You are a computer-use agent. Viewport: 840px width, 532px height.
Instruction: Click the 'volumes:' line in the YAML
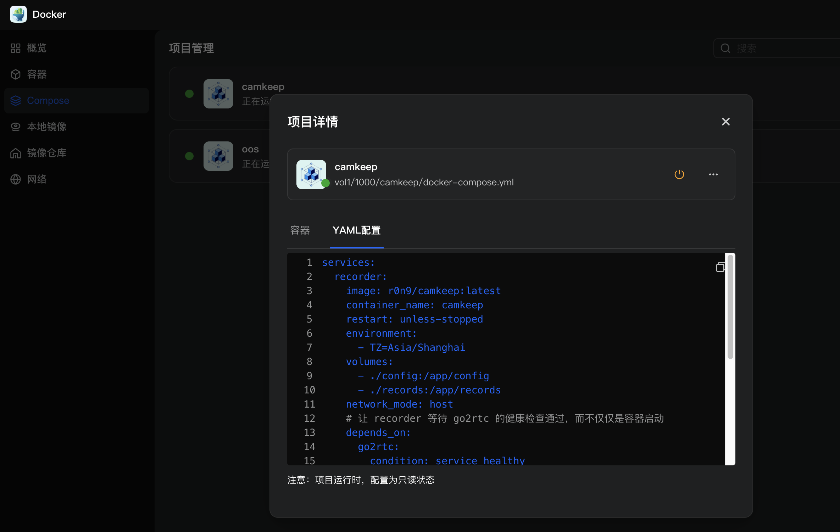click(369, 362)
